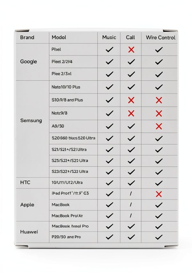Viewport: 192px width, 274px height.
Task: Click the Music checkmark for Note10/10 Plus
Action: (109, 87)
